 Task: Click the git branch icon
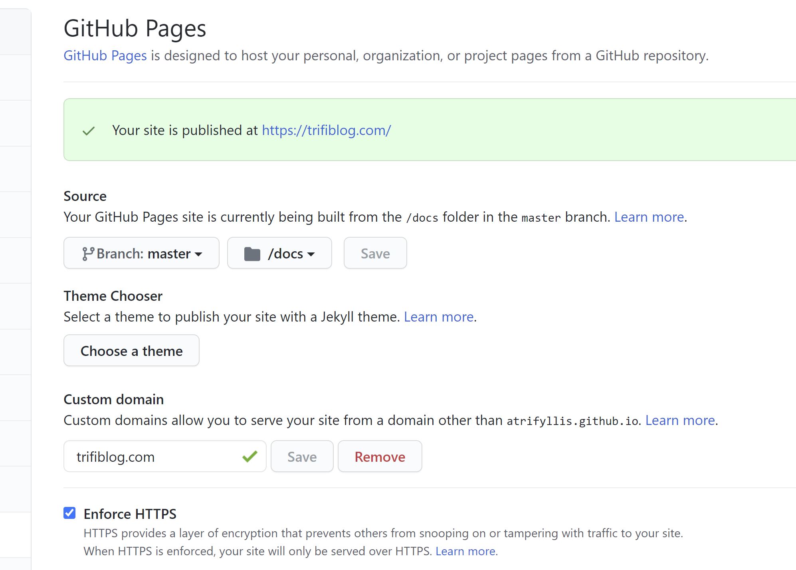point(88,254)
